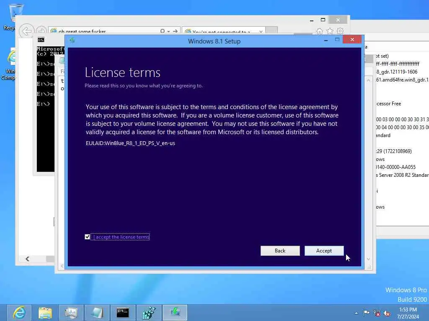429x321 pixels.
Task: Minimize the Windows 8.1 Setup window
Action: coord(326,40)
